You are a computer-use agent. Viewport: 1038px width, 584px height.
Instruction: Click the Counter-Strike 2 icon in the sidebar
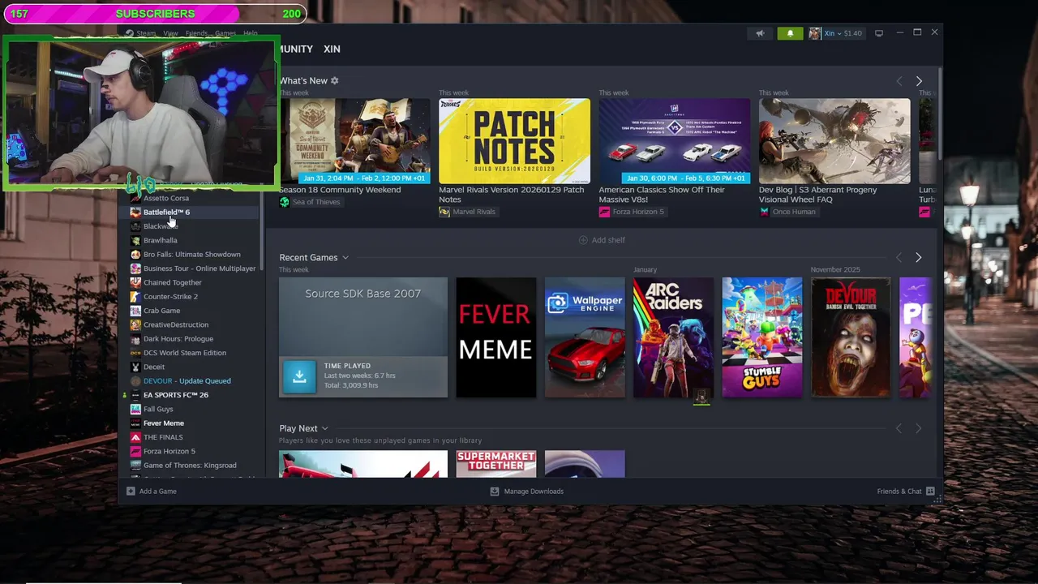point(135,296)
